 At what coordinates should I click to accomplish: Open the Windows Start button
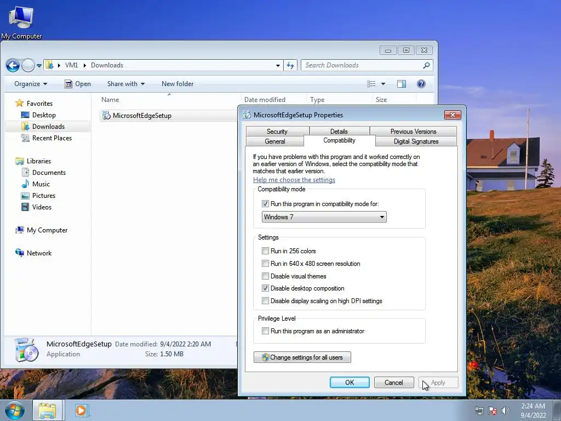[15, 410]
